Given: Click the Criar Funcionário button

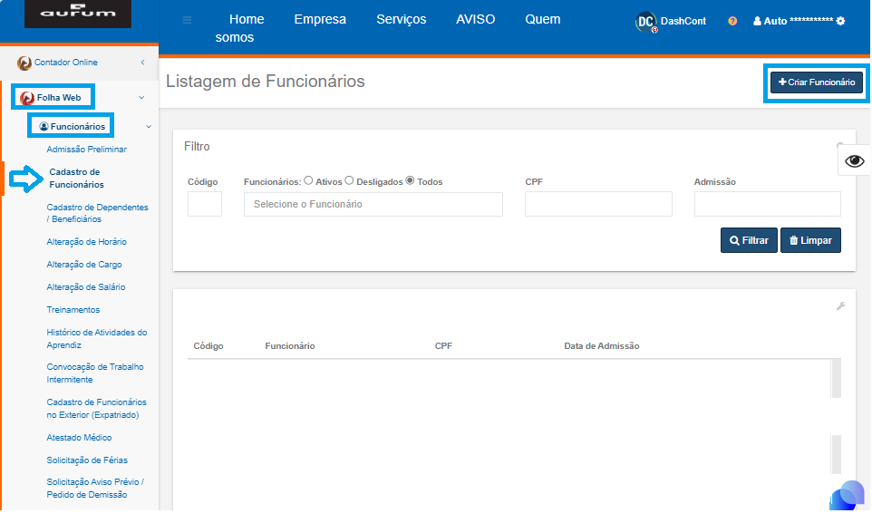Looking at the screenshot, I should [817, 82].
